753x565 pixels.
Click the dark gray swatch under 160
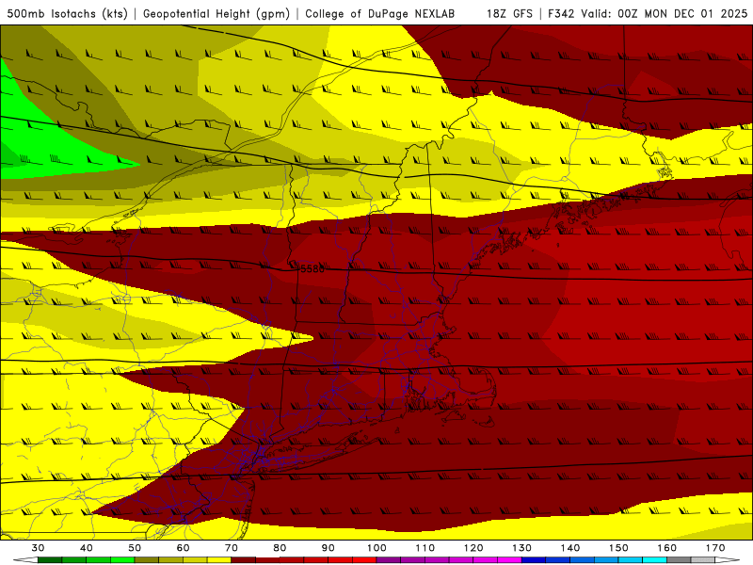[679, 560]
